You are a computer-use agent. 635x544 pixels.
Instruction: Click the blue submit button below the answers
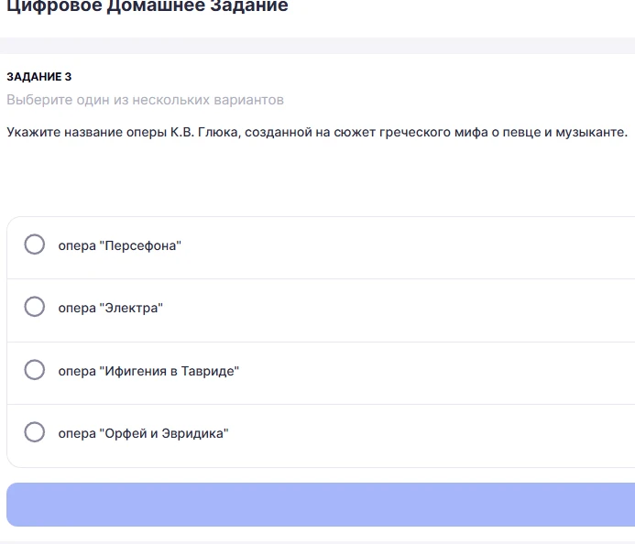pyautogui.click(x=321, y=505)
